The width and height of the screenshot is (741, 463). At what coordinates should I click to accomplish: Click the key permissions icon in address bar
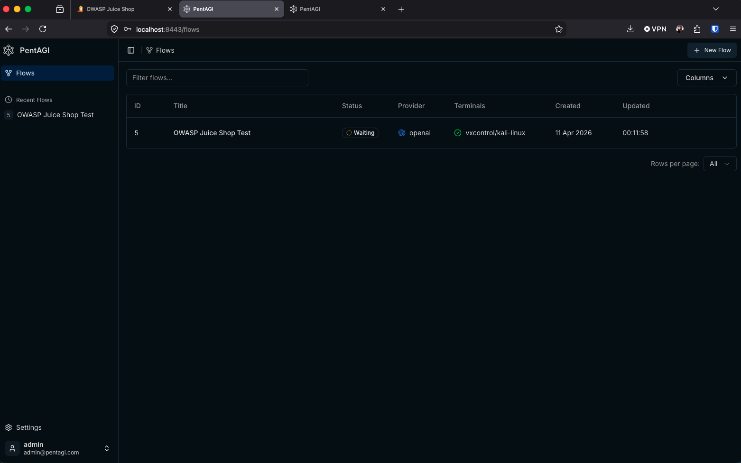coord(127,29)
